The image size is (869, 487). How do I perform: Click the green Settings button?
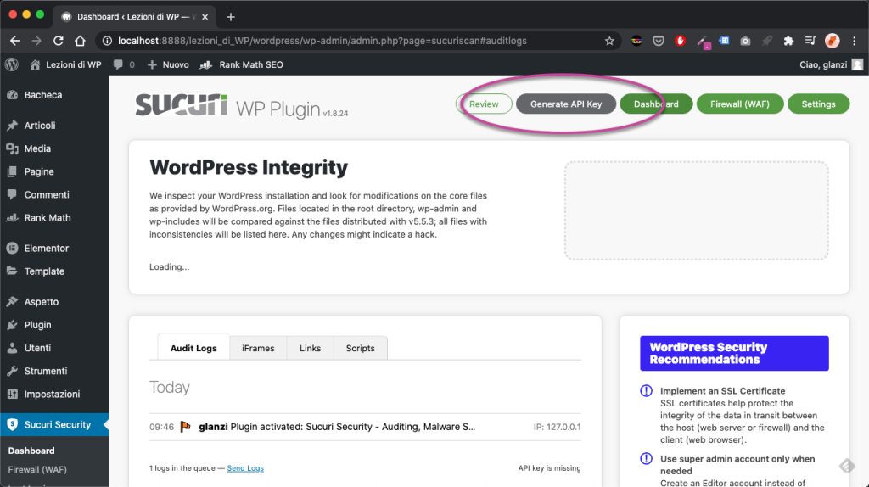[819, 104]
